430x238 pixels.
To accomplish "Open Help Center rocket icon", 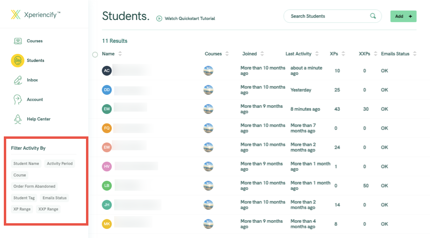I will [18, 119].
